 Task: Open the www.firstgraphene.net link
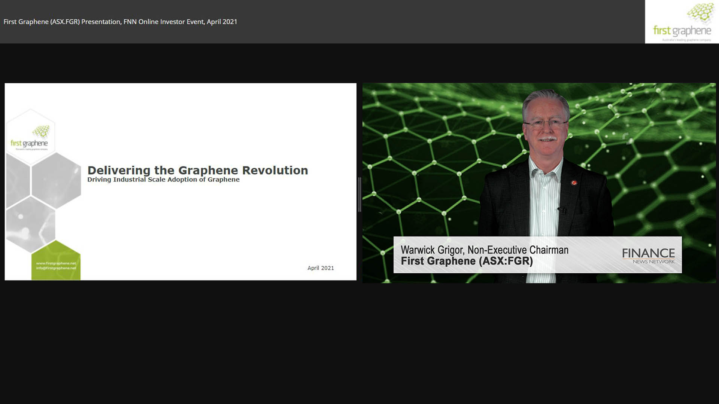click(56, 263)
